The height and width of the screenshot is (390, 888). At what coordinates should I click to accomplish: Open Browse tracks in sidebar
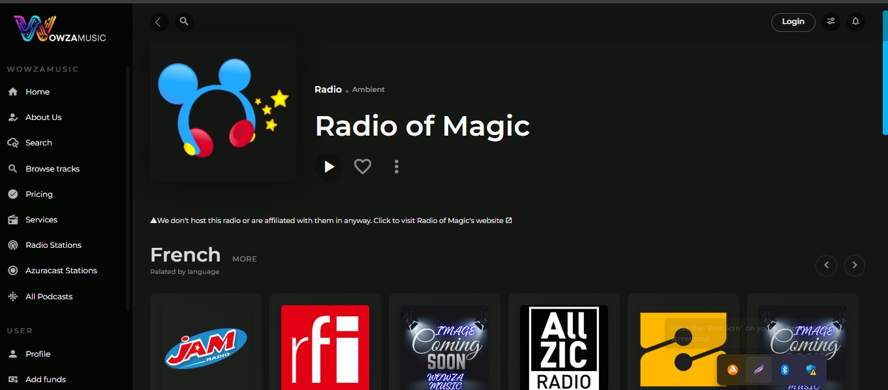(x=52, y=169)
